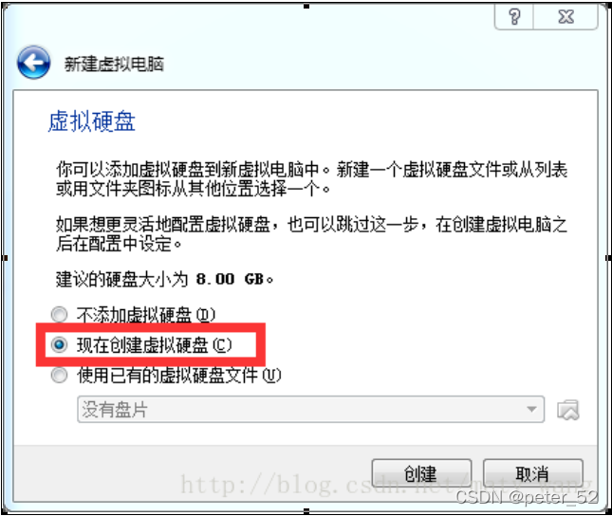The height and width of the screenshot is (516, 612).
Task: Go back using the blue arrow icon
Action: pyautogui.click(x=33, y=63)
